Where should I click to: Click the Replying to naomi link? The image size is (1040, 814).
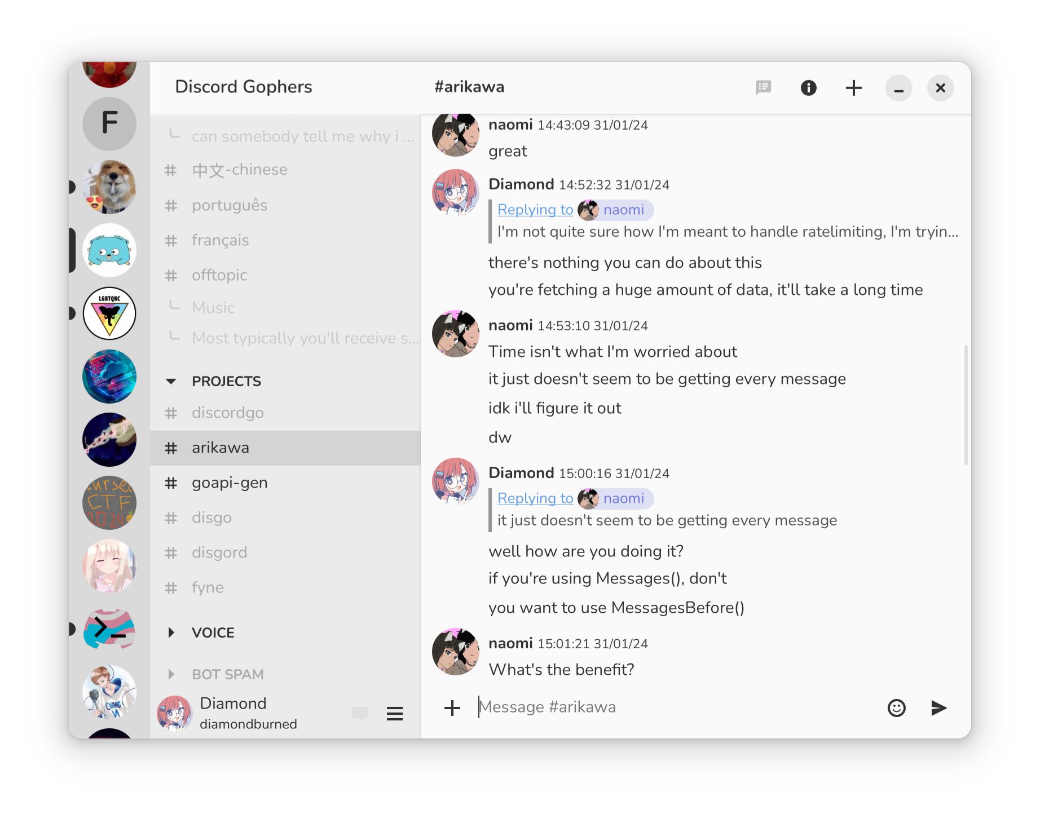pyautogui.click(x=535, y=209)
